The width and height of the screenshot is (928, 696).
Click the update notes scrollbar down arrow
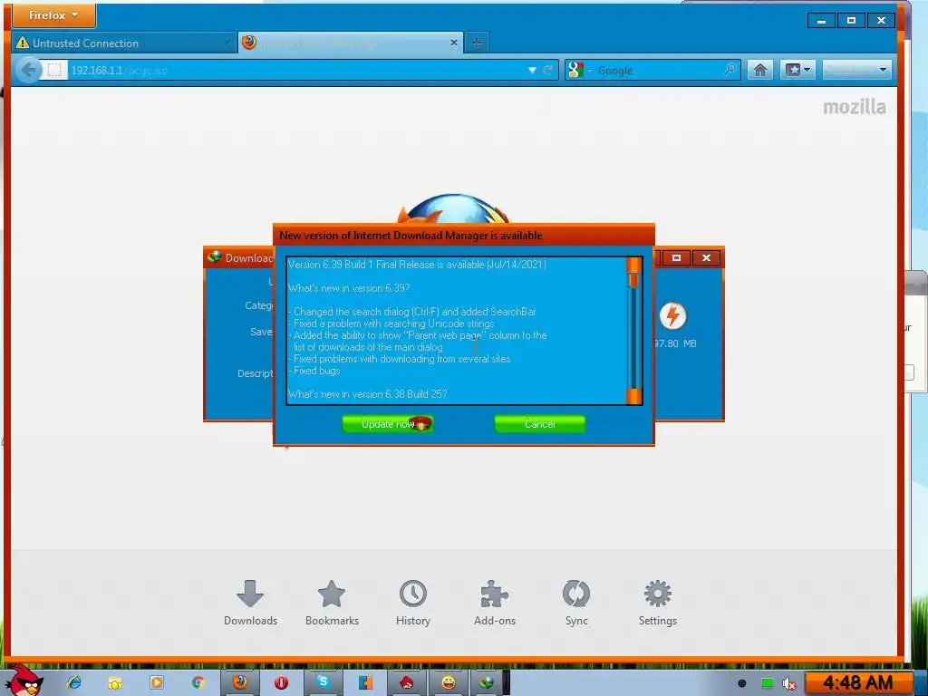(633, 397)
